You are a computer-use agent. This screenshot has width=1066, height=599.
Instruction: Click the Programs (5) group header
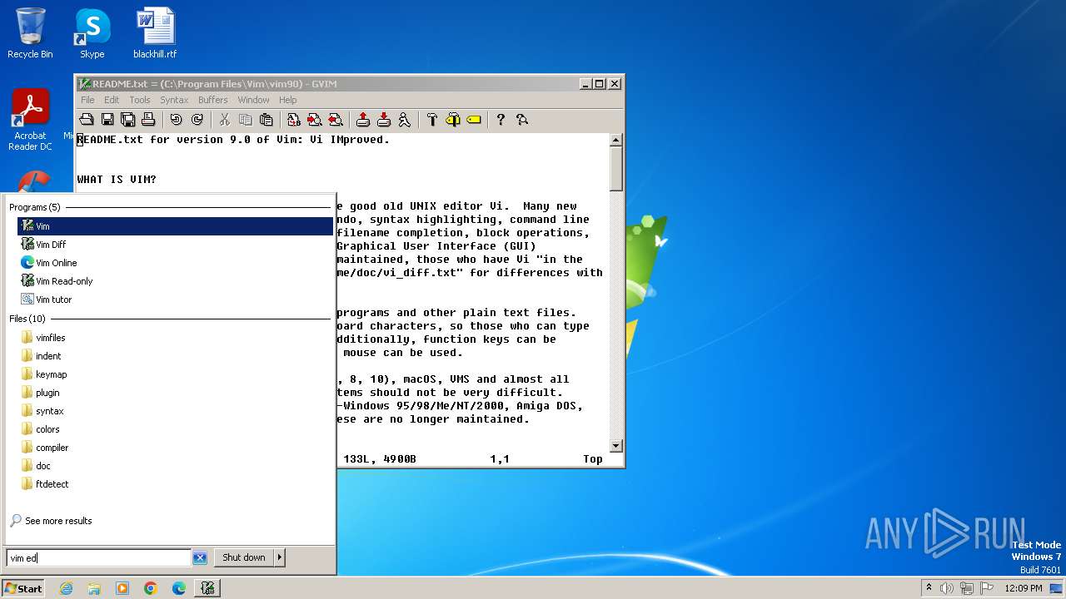click(35, 207)
